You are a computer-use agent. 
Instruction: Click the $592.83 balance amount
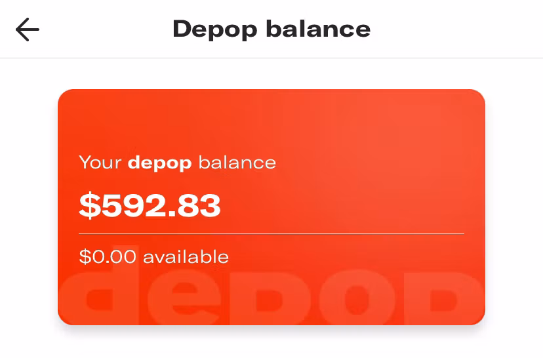click(x=150, y=205)
